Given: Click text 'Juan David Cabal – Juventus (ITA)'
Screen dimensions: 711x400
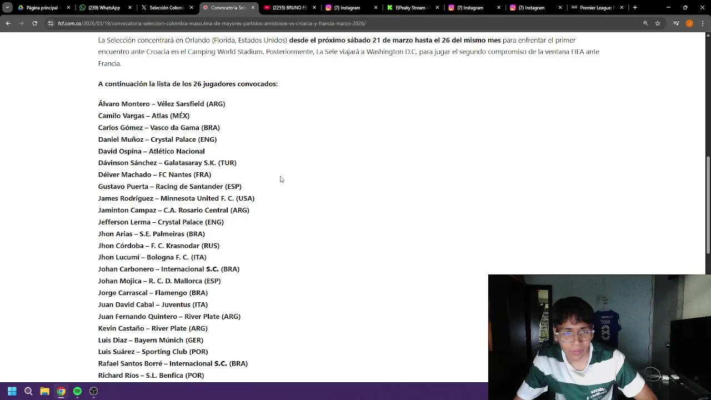Looking at the screenshot, I should click(153, 304).
